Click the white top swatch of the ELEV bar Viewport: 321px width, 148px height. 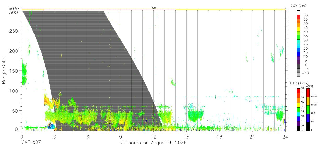299,13
